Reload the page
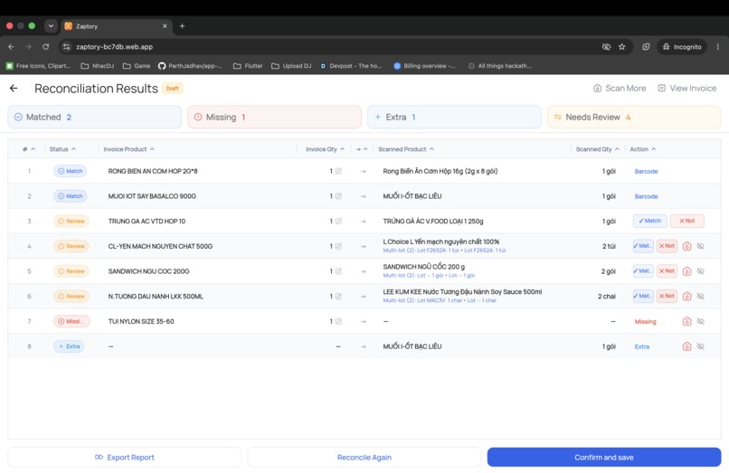The height and width of the screenshot is (473, 729). coord(45,46)
